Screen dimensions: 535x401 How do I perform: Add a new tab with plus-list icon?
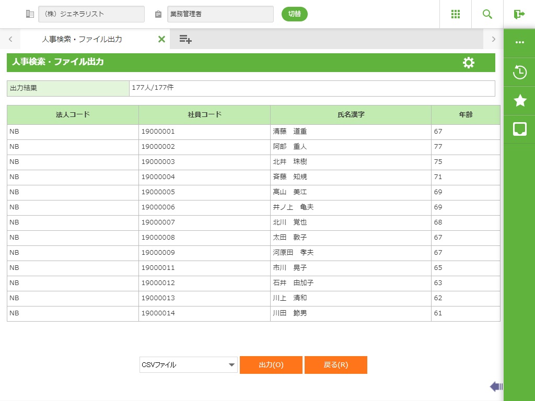click(185, 39)
